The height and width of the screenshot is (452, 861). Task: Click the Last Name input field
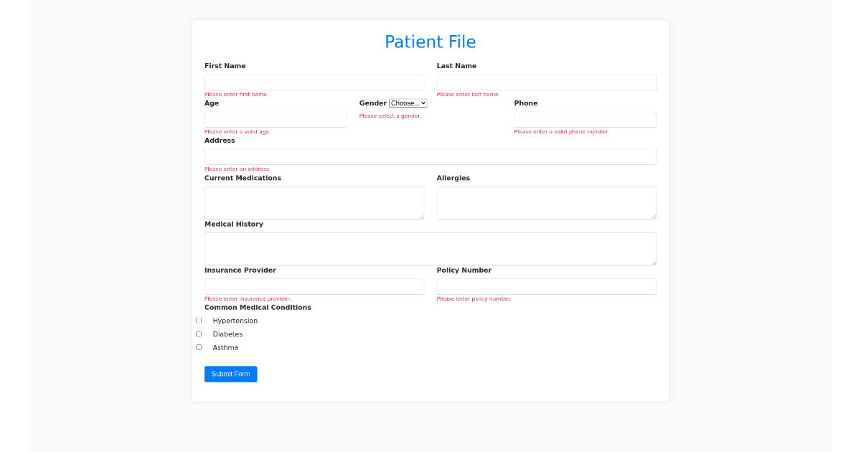click(547, 83)
